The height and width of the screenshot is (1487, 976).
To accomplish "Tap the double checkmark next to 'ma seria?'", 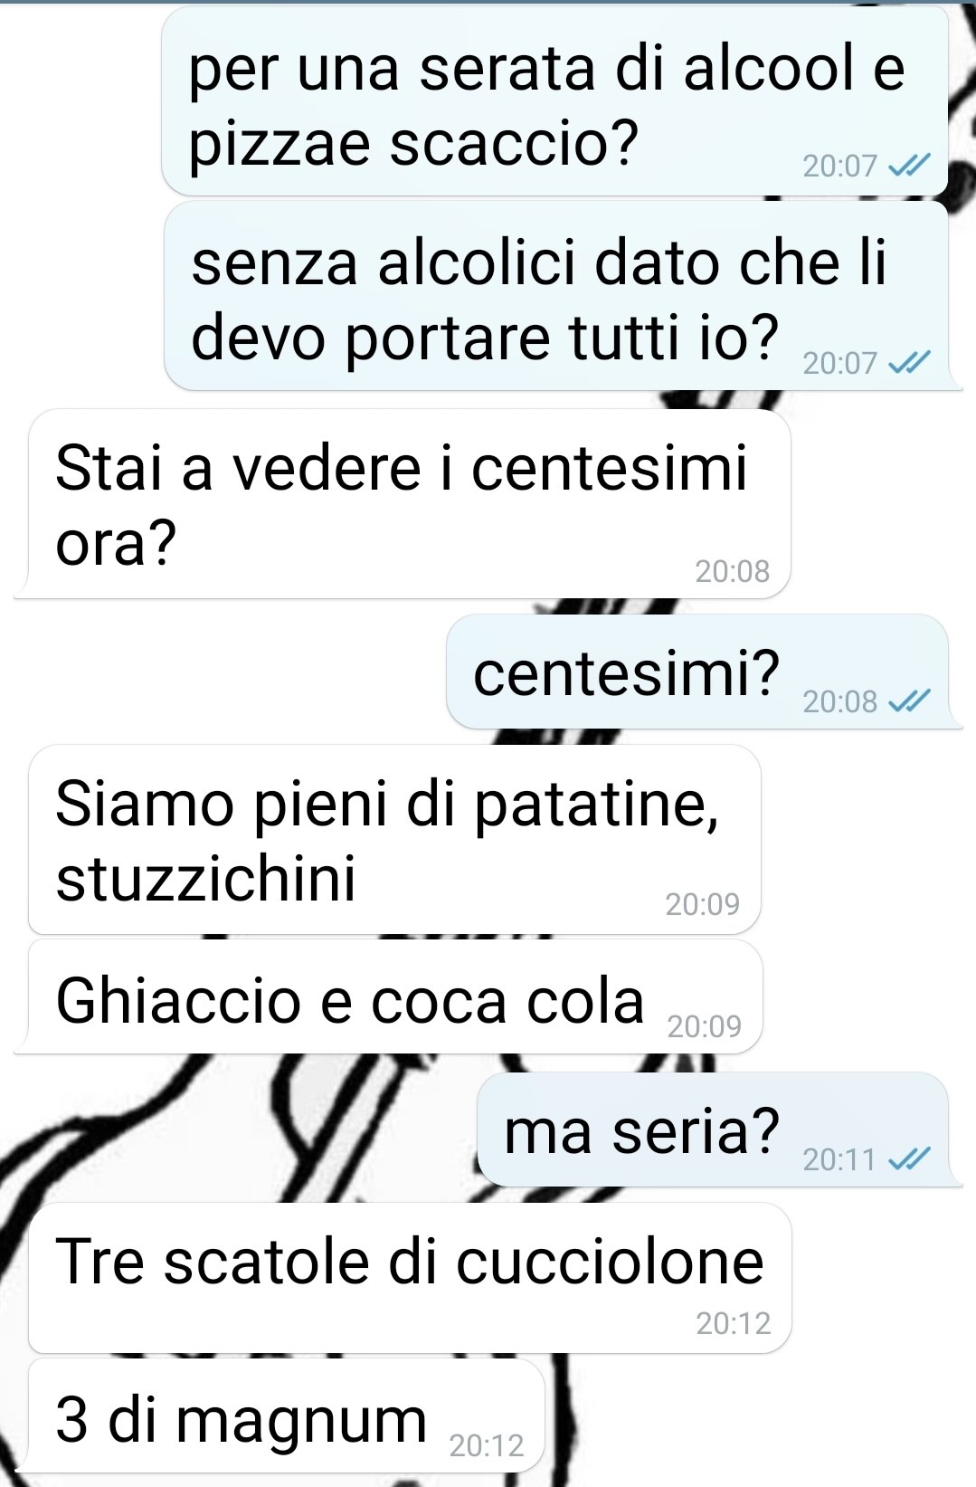I will (909, 1159).
